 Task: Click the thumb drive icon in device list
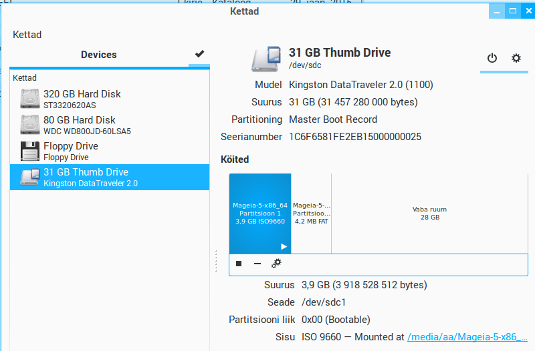(x=30, y=177)
